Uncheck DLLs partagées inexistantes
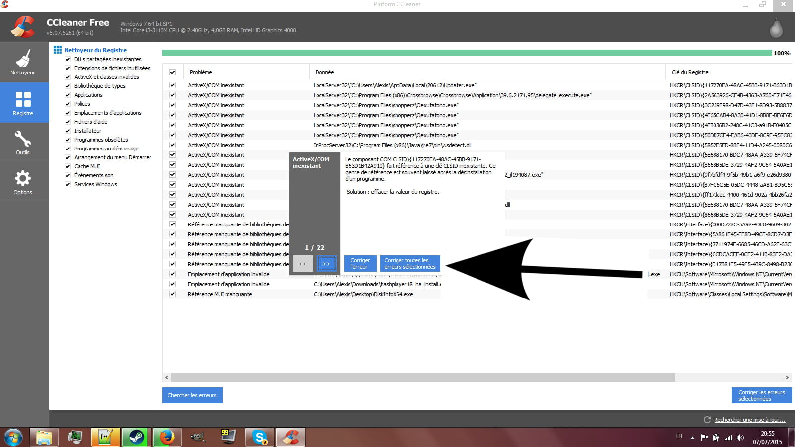 [x=68, y=60]
